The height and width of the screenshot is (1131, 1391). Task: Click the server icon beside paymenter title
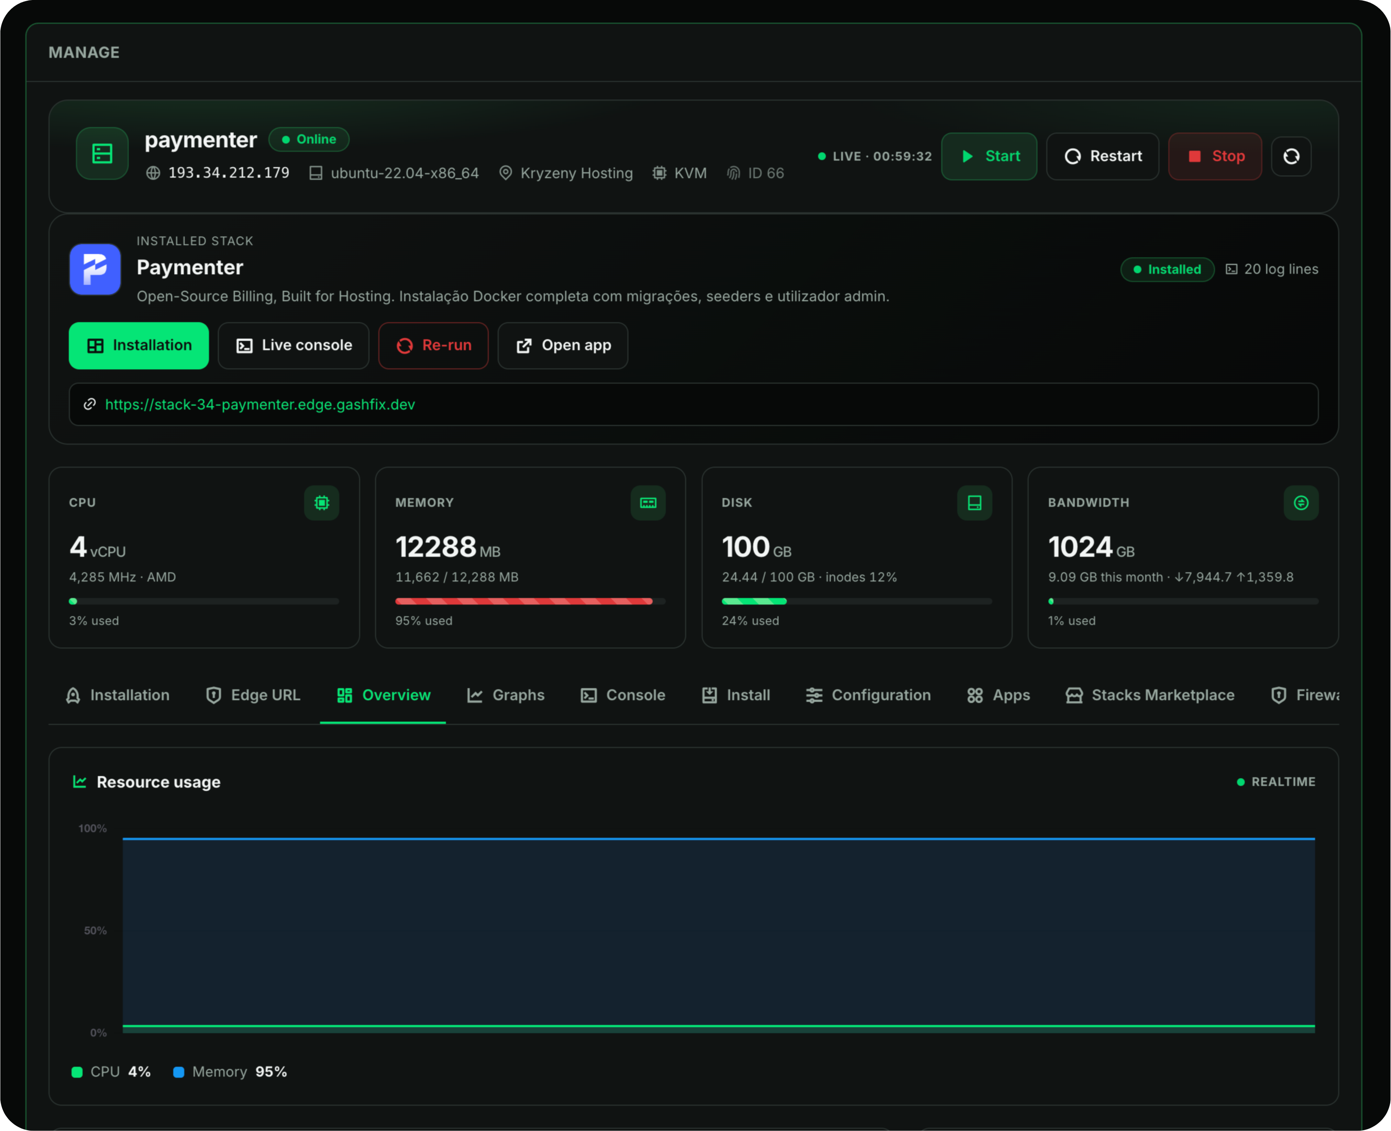(103, 154)
